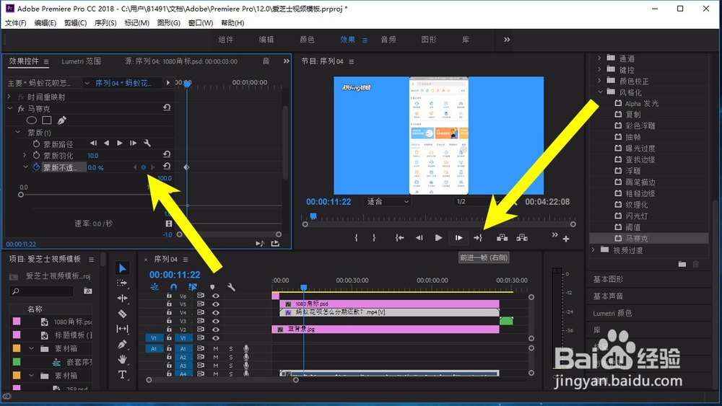Screen dimensions: 722x406
Task: Switch to the 颜色 workspace
Action: (x=307, y=40)
